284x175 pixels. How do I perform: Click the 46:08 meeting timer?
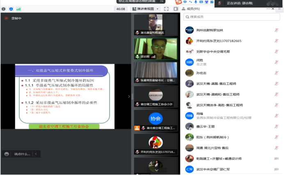[121, 9]
